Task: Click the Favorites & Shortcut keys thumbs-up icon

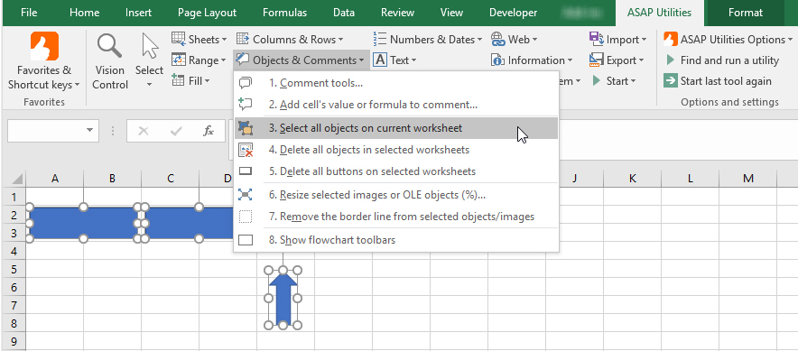Action: pyautogui.click(x=44, y=46)
